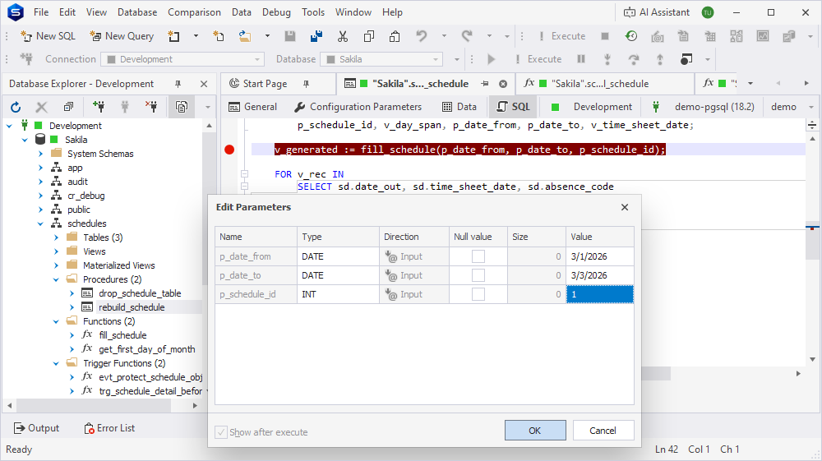Switch to the General tab
This screenshot has height=461, width=822.
(x=252, y=107)
